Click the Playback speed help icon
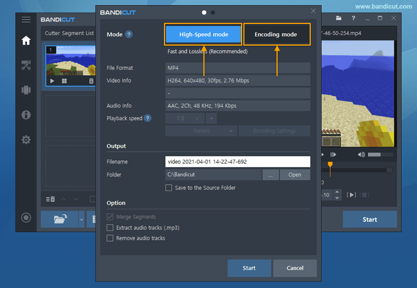417x288 pixels. pyautogui.click(x=147, y=118)
